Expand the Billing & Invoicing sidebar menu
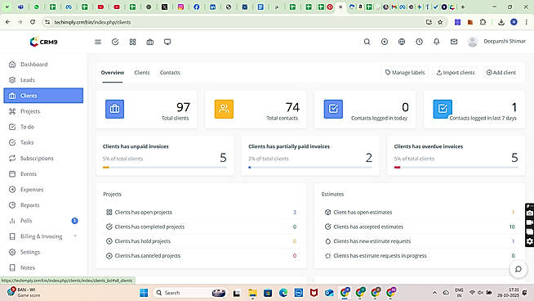The image size is (534, 301). pos(43,236)
